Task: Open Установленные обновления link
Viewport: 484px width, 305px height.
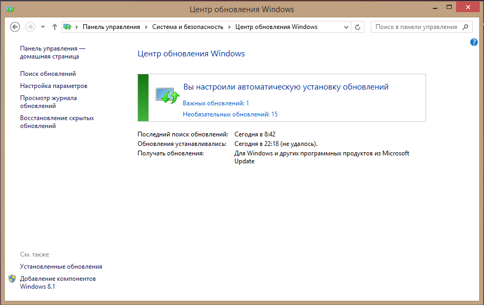Action: click(61, 267)
